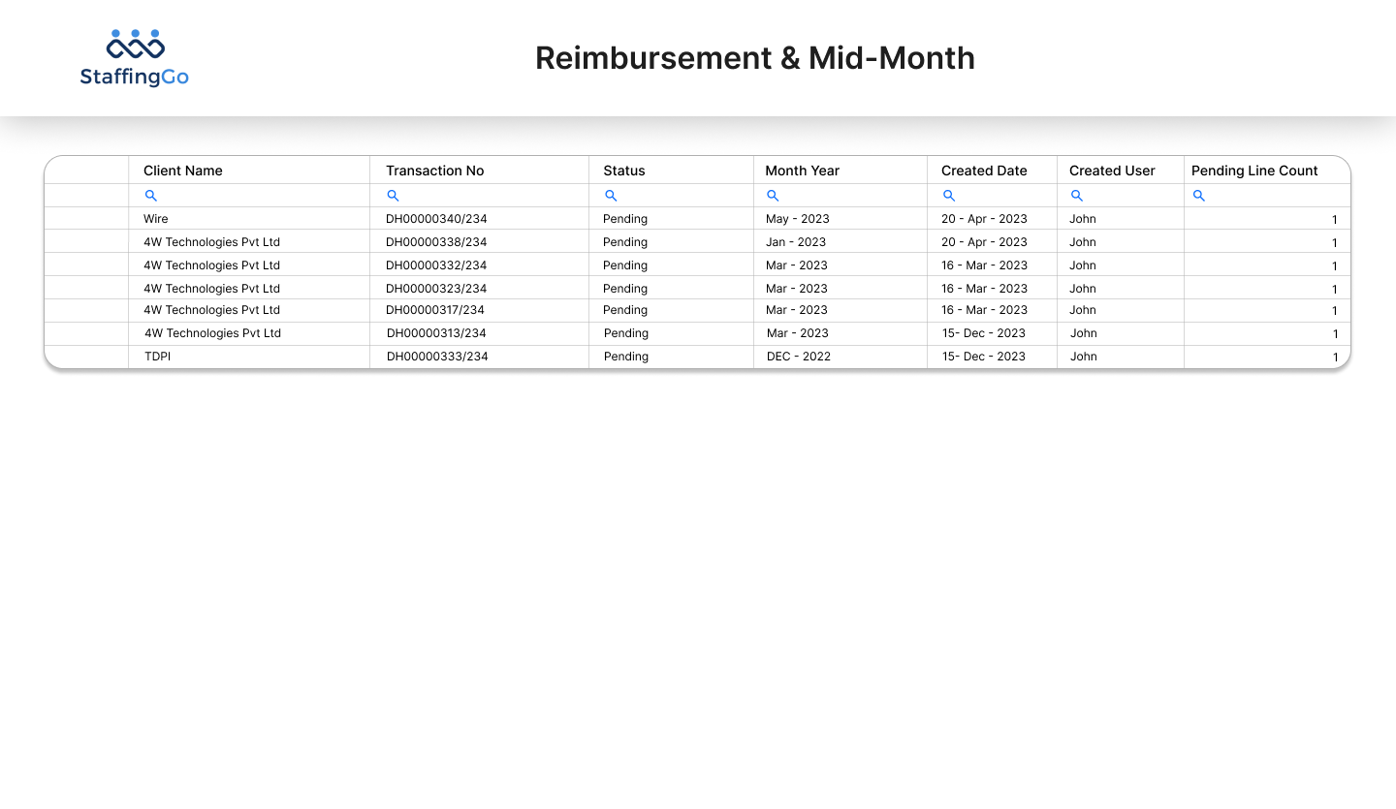Click the StaffingGo logo
This screenshot has height=809, width=1396.
(x=135, y=58)
